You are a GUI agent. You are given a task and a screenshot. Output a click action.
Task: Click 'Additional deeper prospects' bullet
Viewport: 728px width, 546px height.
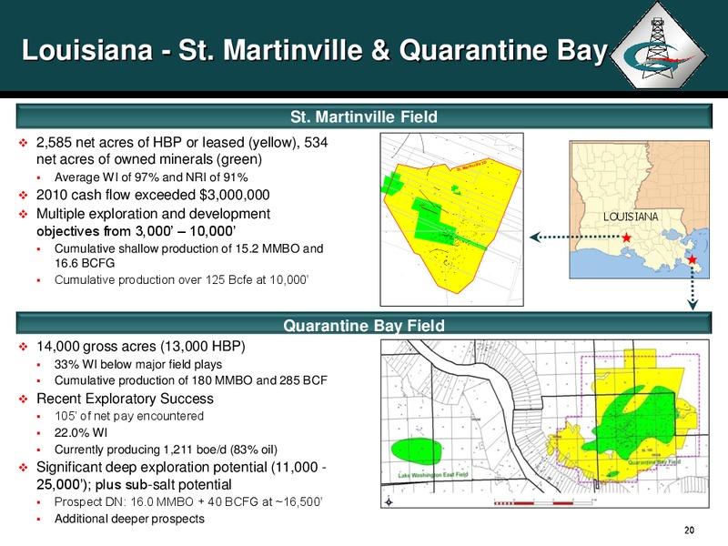click(x=129, y=519)
